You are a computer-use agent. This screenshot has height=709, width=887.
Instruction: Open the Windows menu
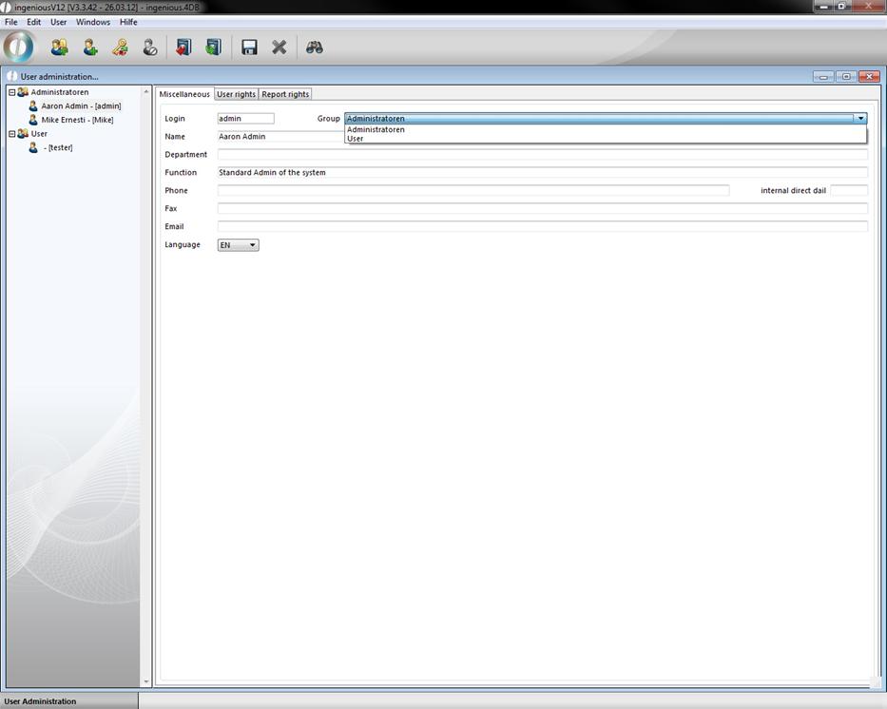[x=93, y=22]
